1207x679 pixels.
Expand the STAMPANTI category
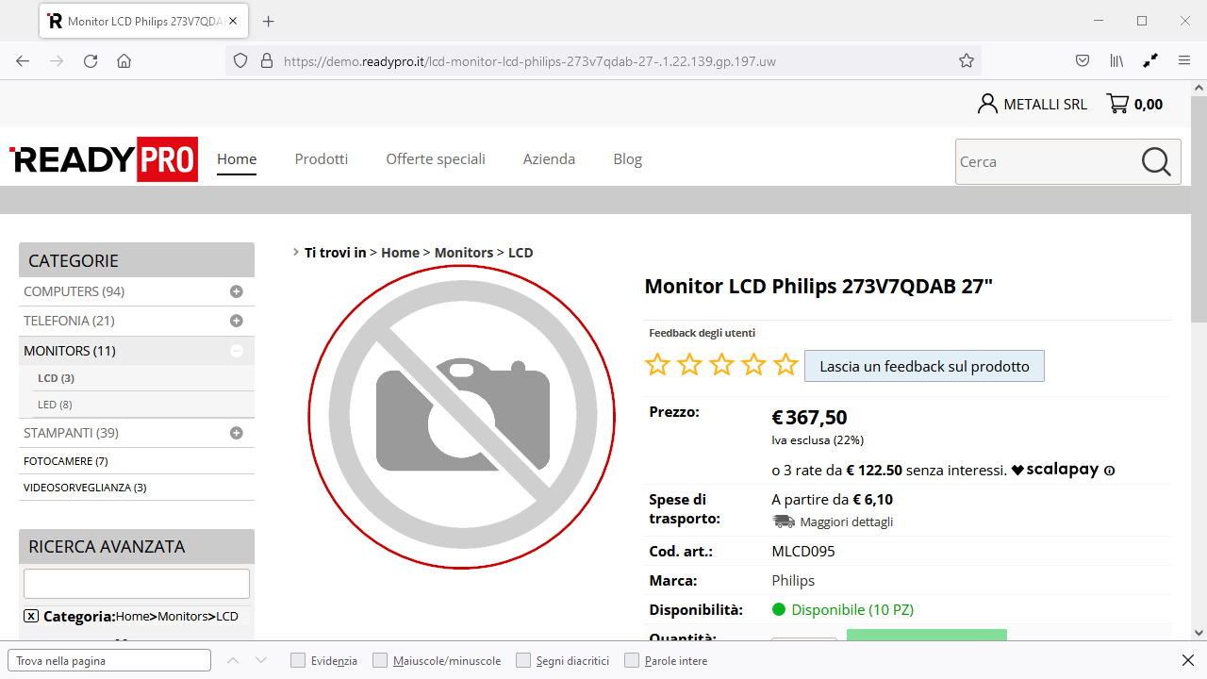pyautogui.click(x=237, y=433)
